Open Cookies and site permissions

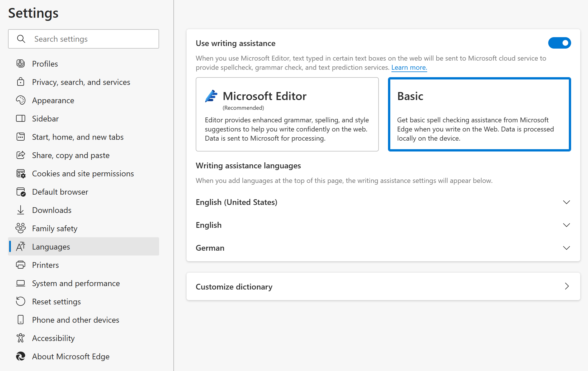84,173
